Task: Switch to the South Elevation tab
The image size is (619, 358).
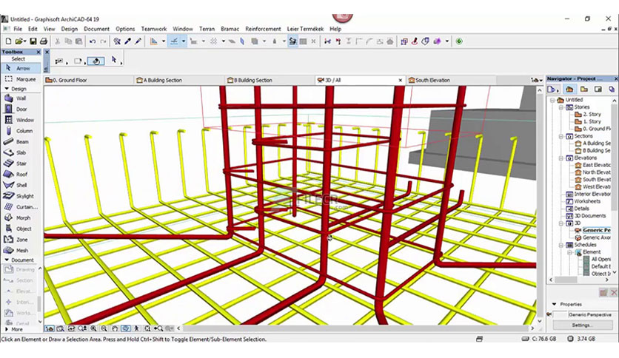Action: tap(432, 80)
